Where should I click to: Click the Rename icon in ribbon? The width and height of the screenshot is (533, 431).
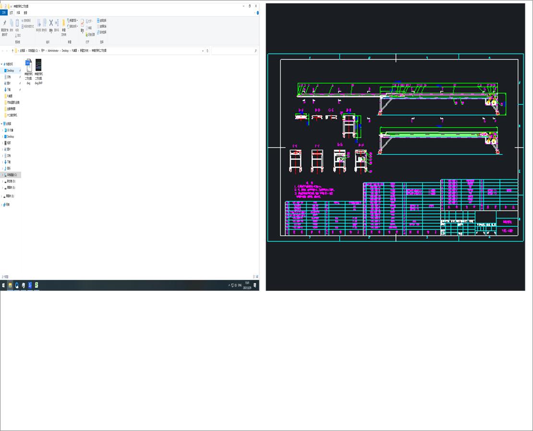[57, 23]
